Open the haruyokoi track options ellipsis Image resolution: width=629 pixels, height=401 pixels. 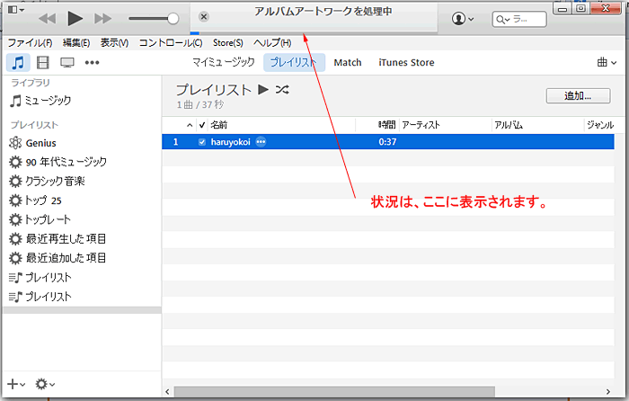[x=261, y=142]
